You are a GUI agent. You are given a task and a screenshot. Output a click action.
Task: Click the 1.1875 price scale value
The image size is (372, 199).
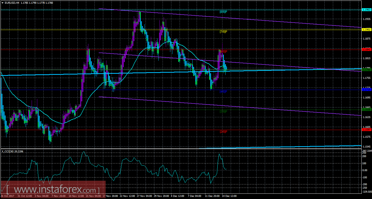coord(366,39)
